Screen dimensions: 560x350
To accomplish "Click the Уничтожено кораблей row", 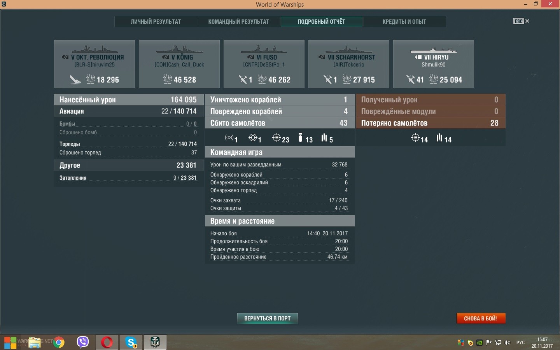I will coord(280,100).
